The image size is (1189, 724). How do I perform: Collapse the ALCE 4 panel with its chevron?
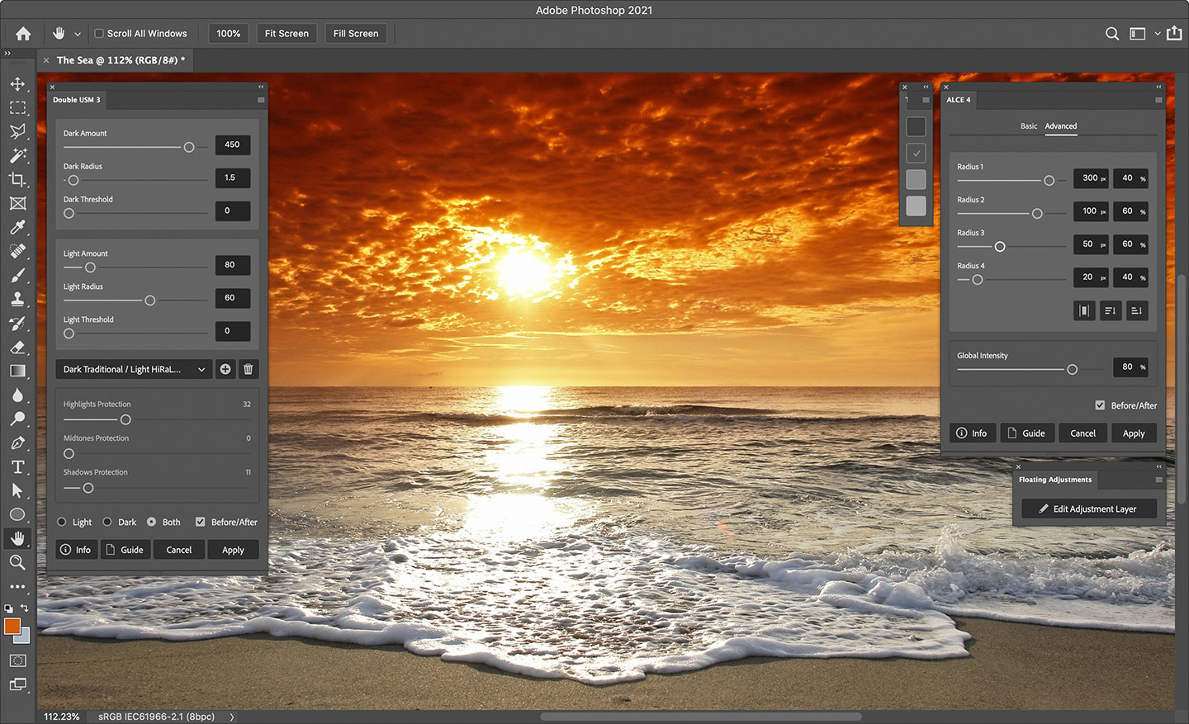[x=1158, y=86]
